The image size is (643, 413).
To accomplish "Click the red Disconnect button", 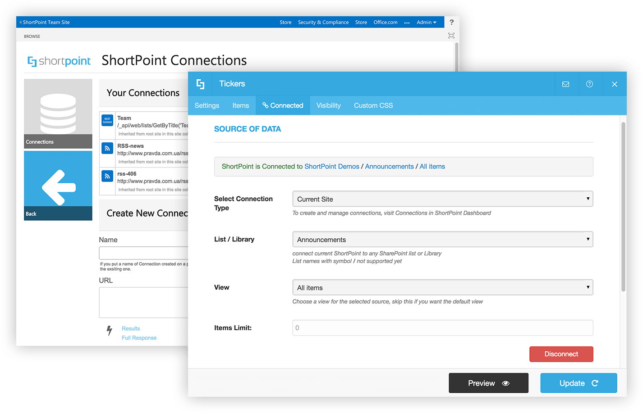I will [561, 354].
